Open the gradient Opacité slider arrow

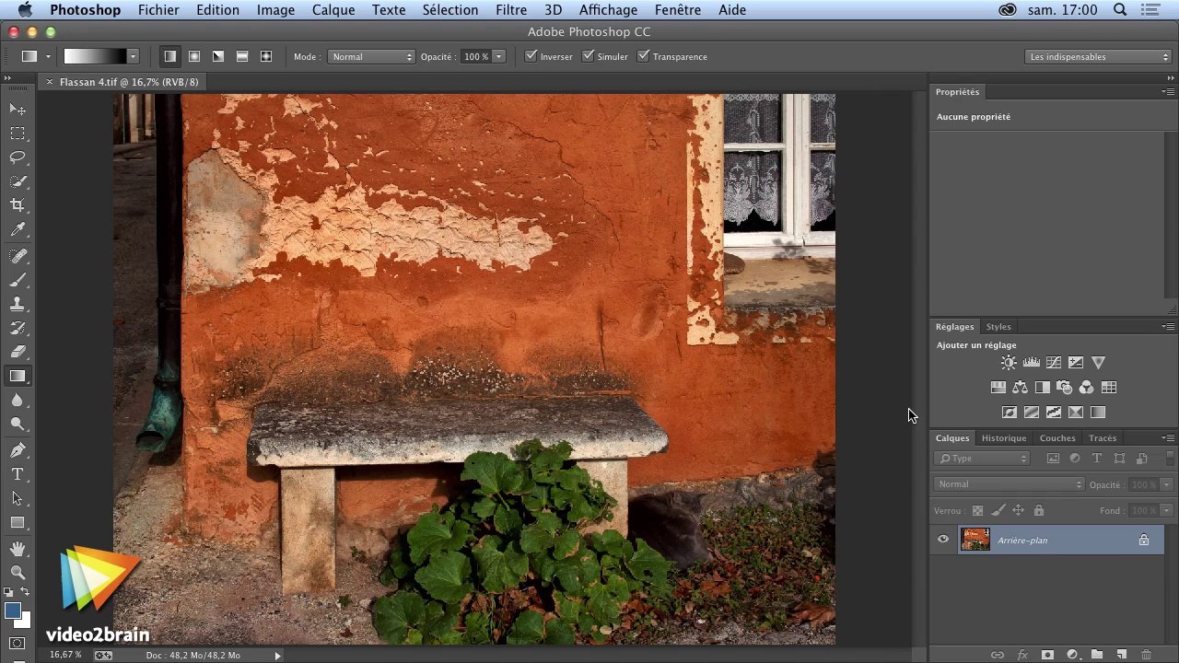[499, 56]
